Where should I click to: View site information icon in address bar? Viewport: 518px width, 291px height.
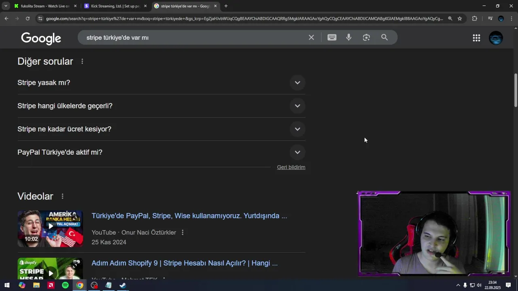(x=40, y=19)
